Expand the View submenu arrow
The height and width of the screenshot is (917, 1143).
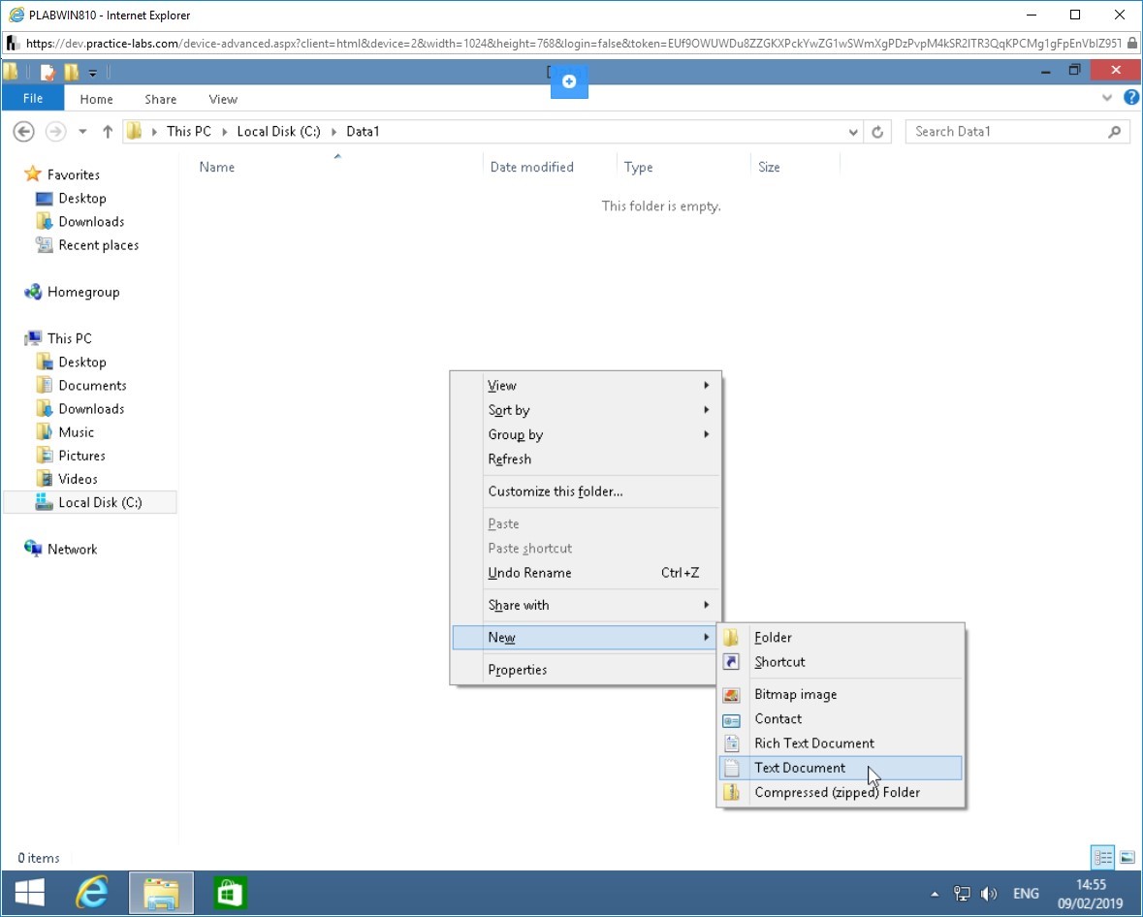coord(706,385)
